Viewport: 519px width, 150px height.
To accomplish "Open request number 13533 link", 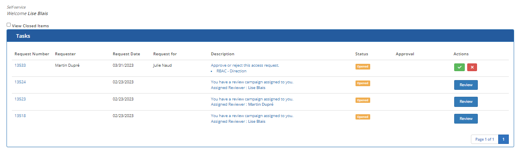I will [x=20, y=65].
